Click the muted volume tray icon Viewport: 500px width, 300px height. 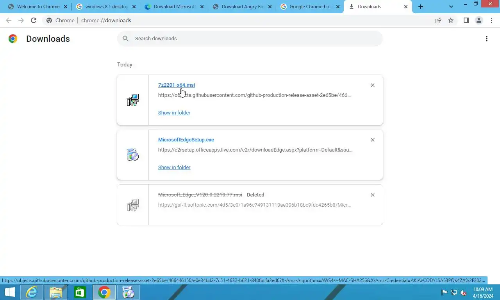(x=463, y=293)
